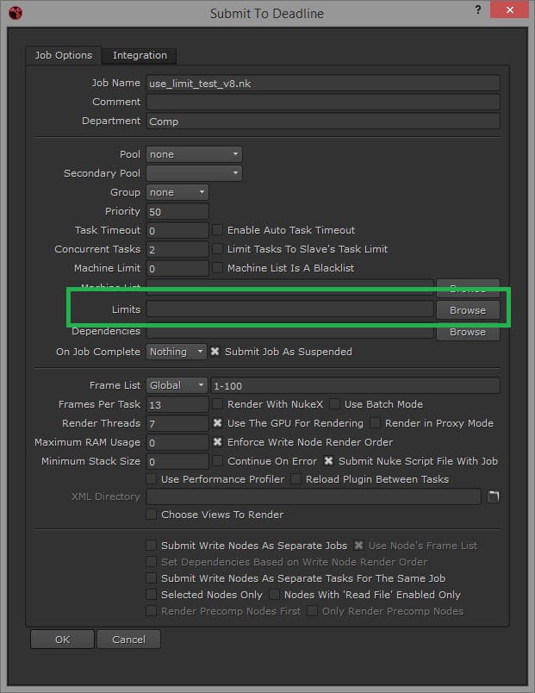Click the frame range field showing 1-100
The image size is (535, 693).
[355, 385]
